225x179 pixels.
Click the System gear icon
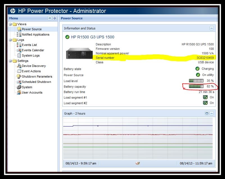tap(19, 87)
